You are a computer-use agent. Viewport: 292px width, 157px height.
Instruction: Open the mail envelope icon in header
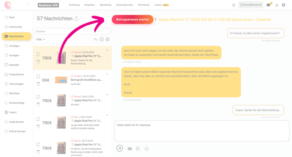pos(268,5)
